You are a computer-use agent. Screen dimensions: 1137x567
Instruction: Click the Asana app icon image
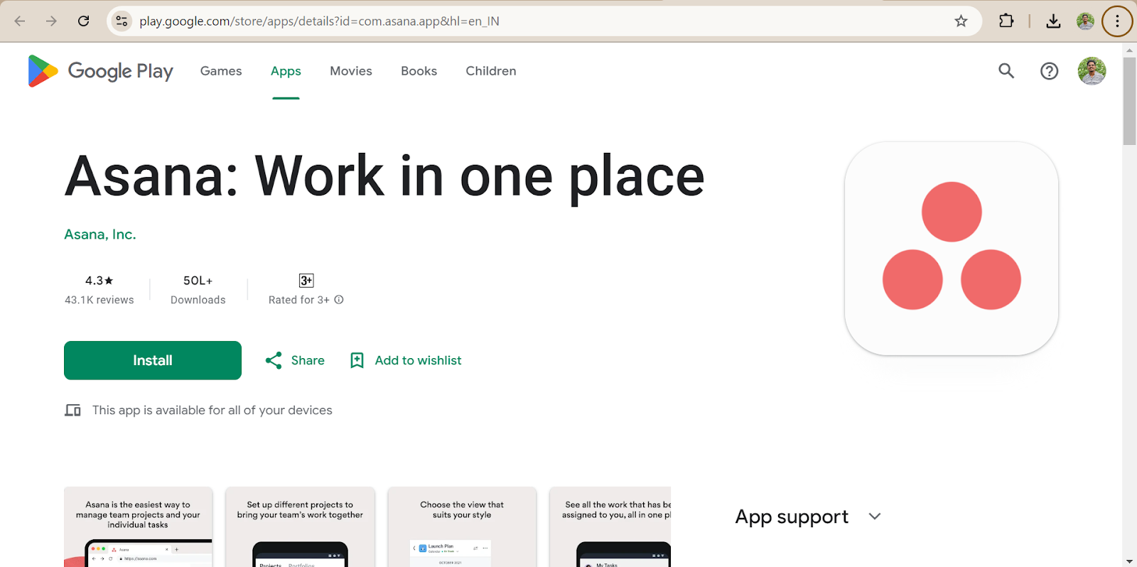pos(952,249)
